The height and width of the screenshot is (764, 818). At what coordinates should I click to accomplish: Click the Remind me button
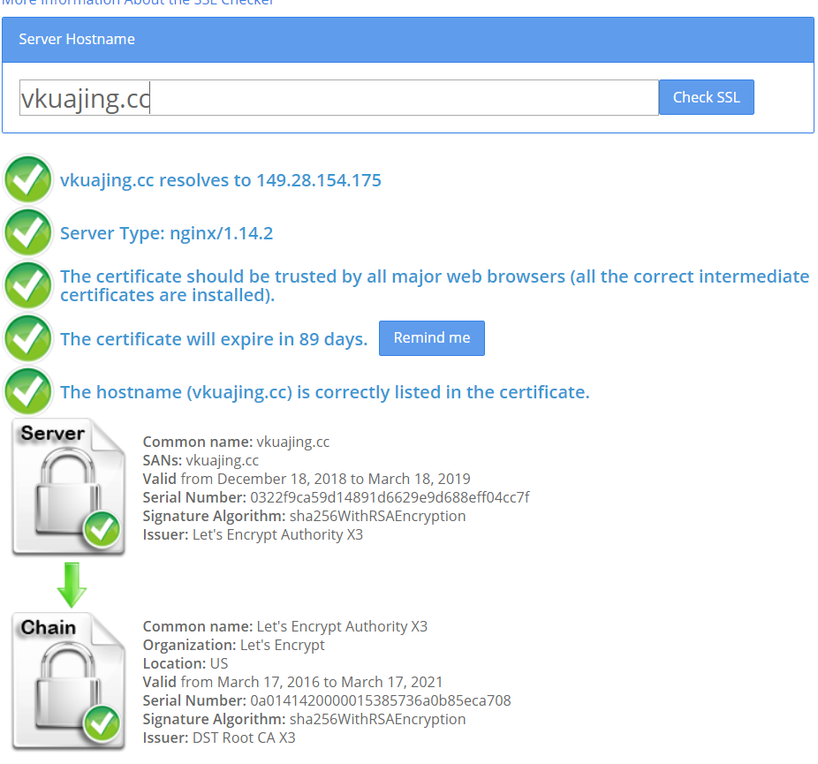pyautogui.click(x=431, y=338)
